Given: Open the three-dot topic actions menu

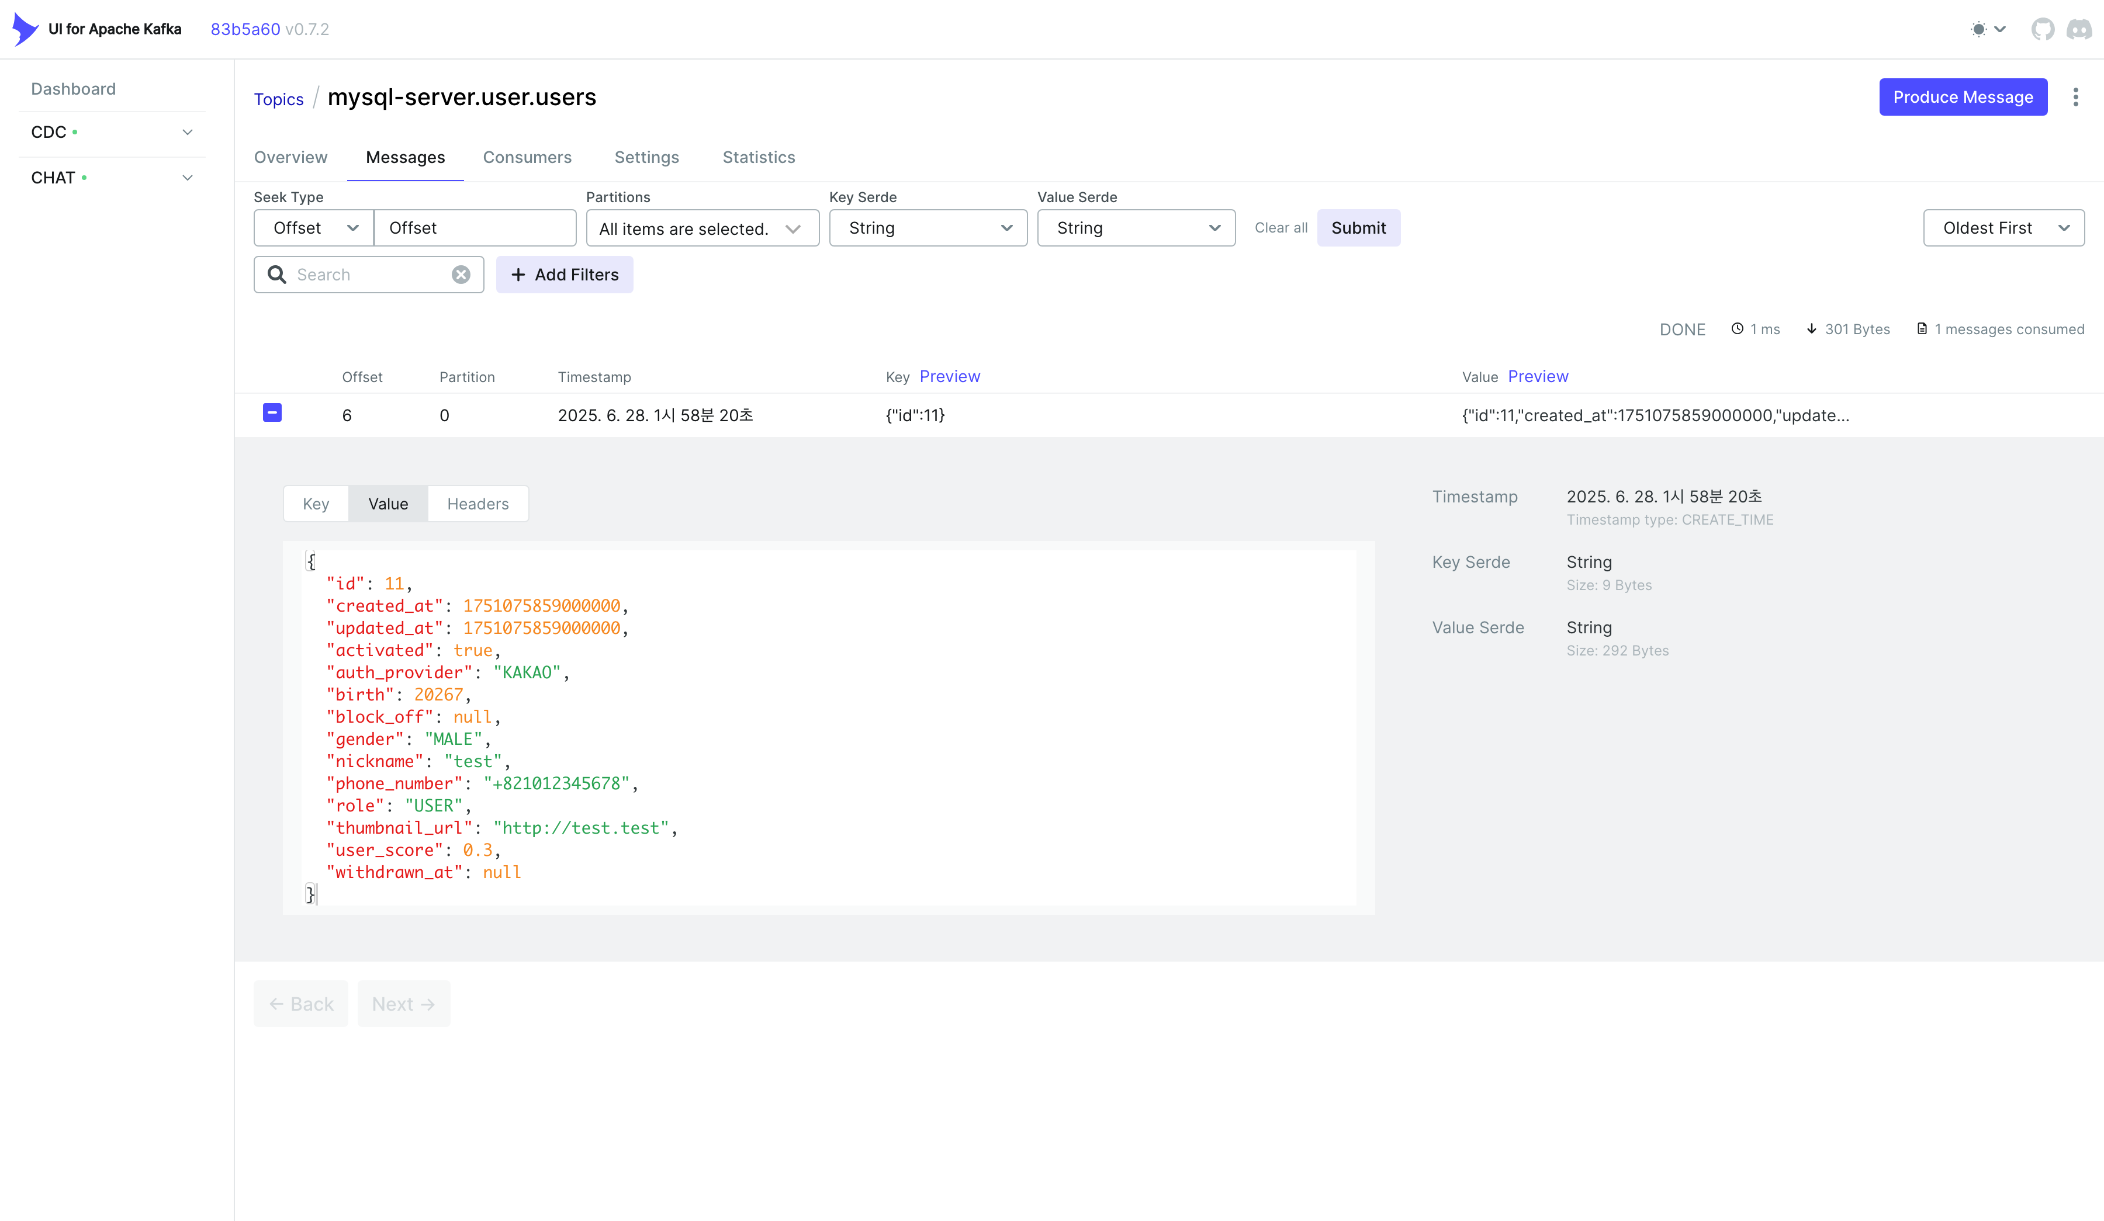Looking at the screenshot, I should click(x=2075, y=98).
